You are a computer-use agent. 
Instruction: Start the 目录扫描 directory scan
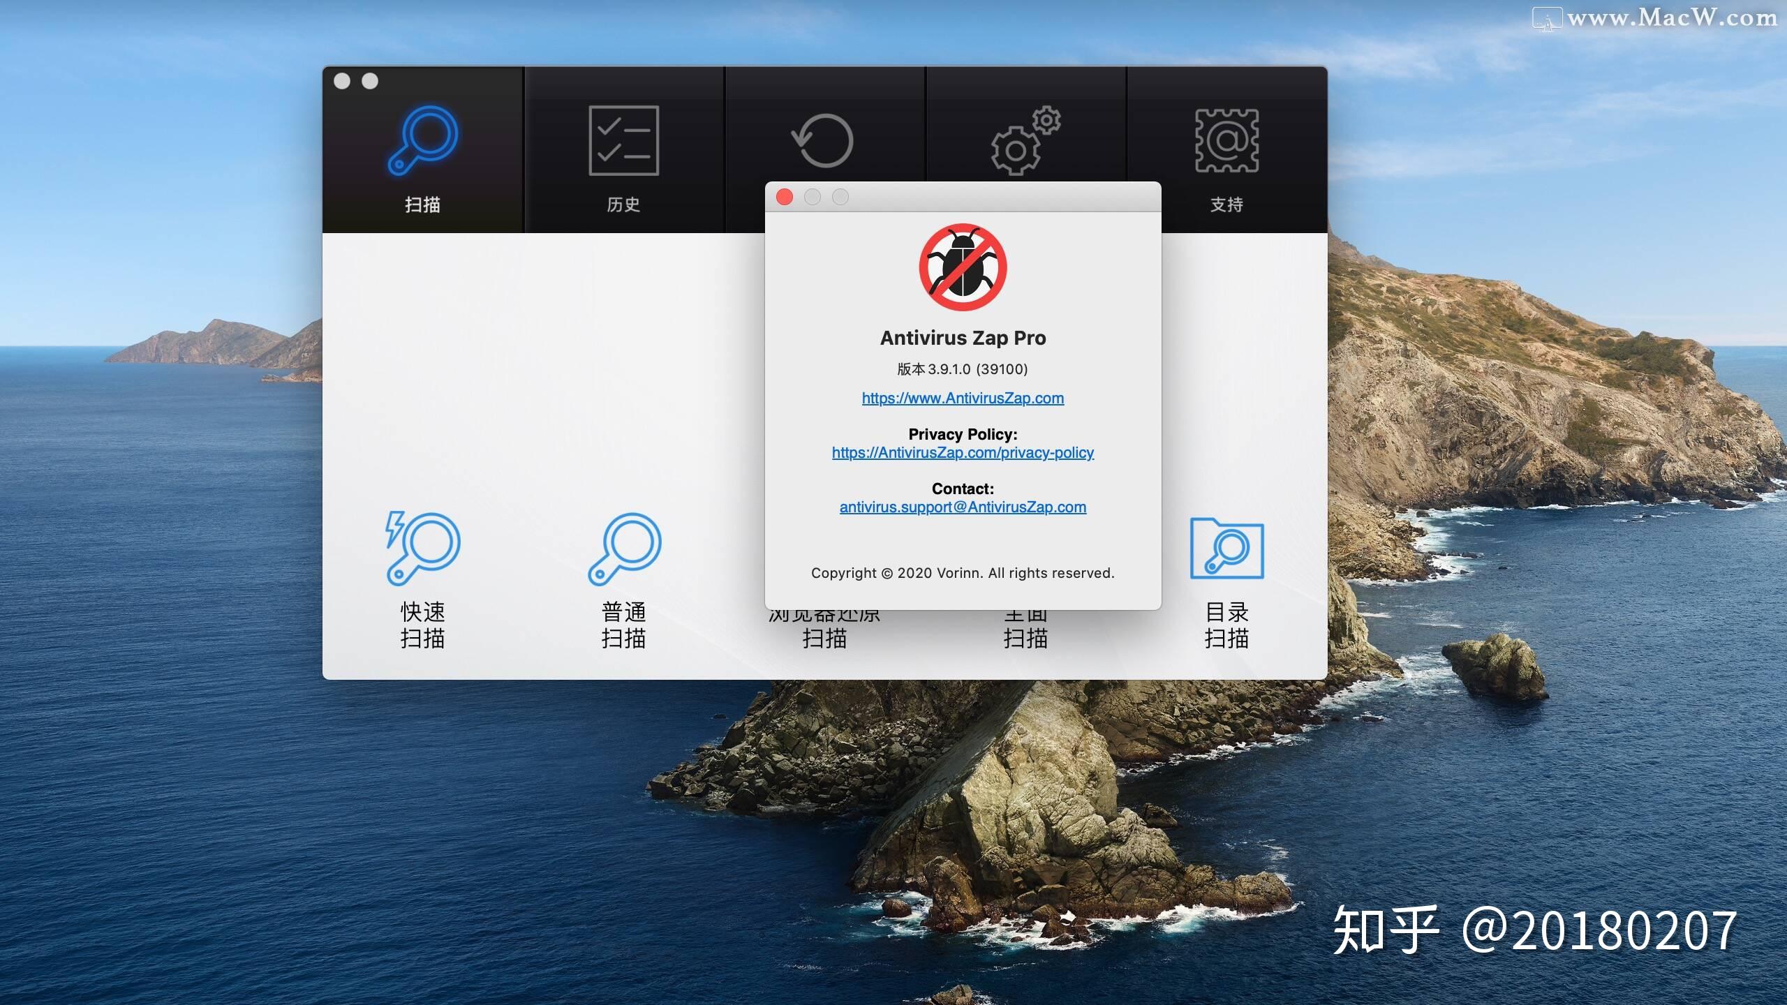(x=1227, y=583)
